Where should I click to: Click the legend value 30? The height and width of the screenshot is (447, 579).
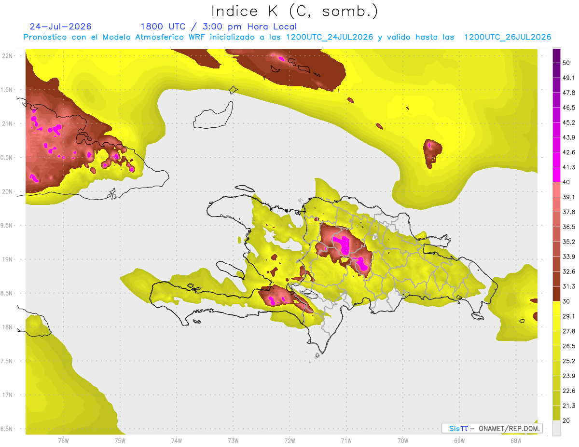[x=566, y=301]
